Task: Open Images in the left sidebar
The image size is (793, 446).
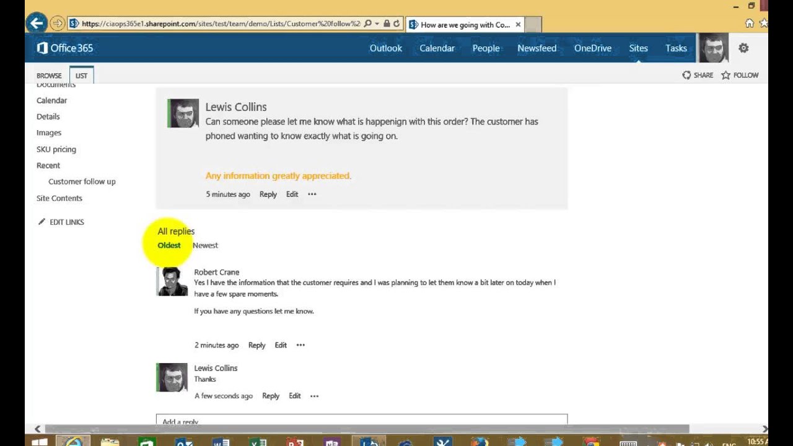Action: [49, 133]
